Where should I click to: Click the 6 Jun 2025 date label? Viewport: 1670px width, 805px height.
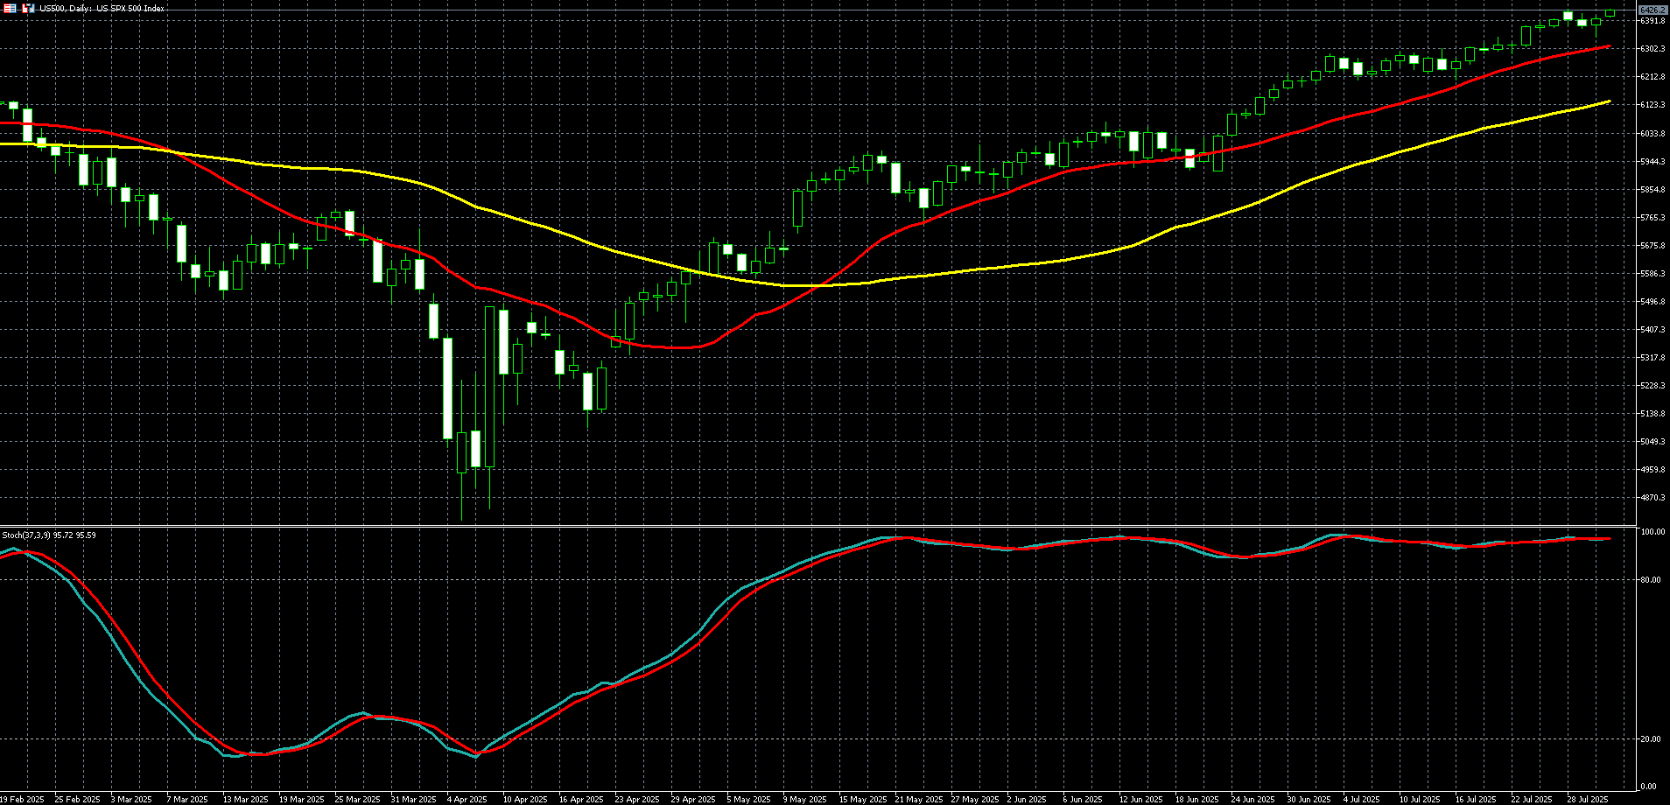[x=1083, y=799]
